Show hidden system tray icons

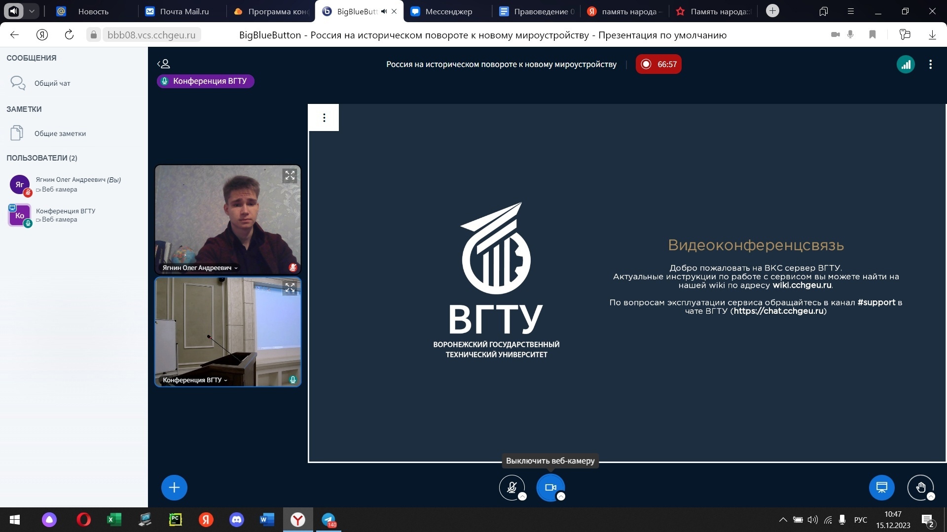[783, 520]
